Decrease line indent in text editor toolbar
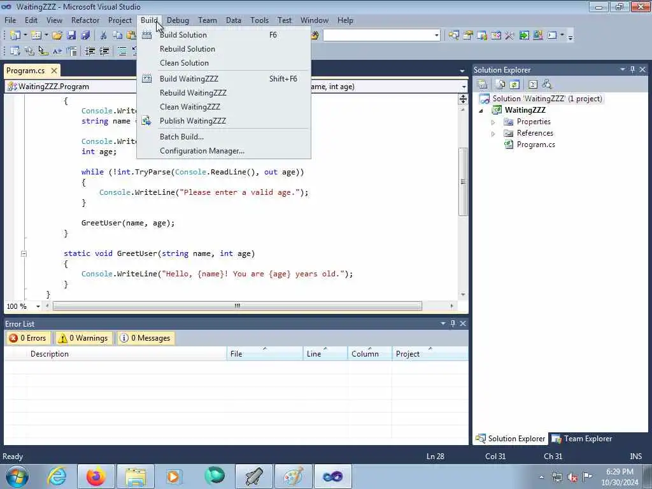The image size is (652, 489). pos(90,51)
